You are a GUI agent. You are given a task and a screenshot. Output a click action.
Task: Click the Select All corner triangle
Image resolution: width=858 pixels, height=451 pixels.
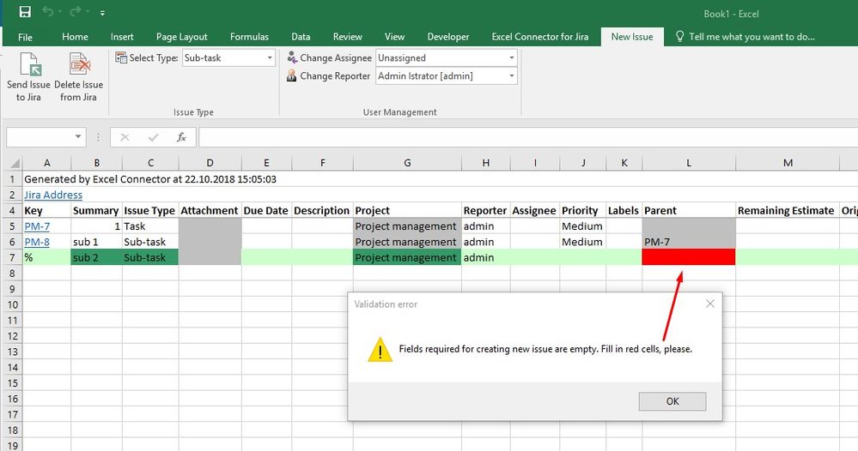click(x=15, y=163)
